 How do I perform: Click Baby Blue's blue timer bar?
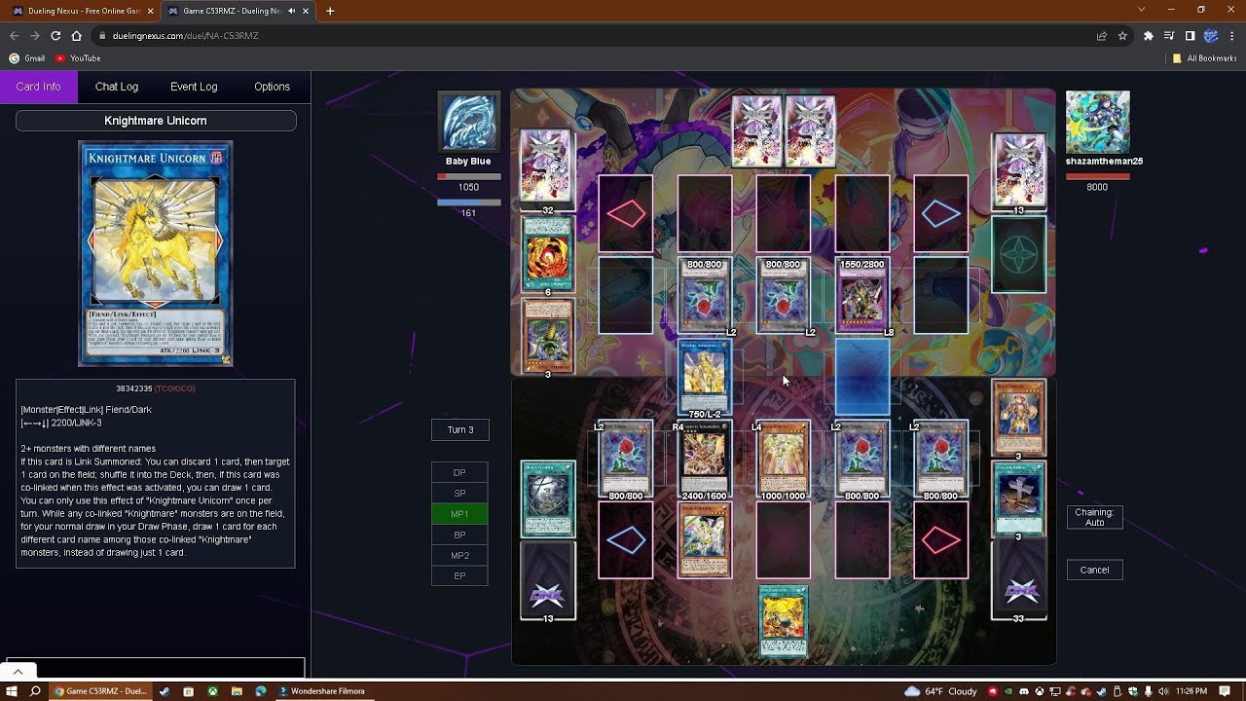click(468, 203)
